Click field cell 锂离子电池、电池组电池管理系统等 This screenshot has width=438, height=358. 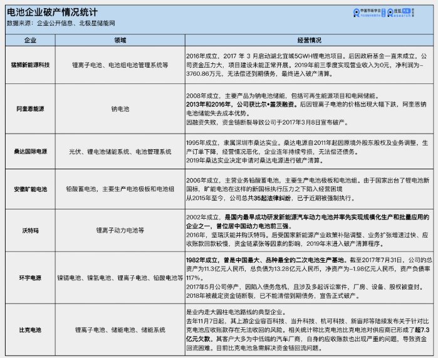coord(120,65)
